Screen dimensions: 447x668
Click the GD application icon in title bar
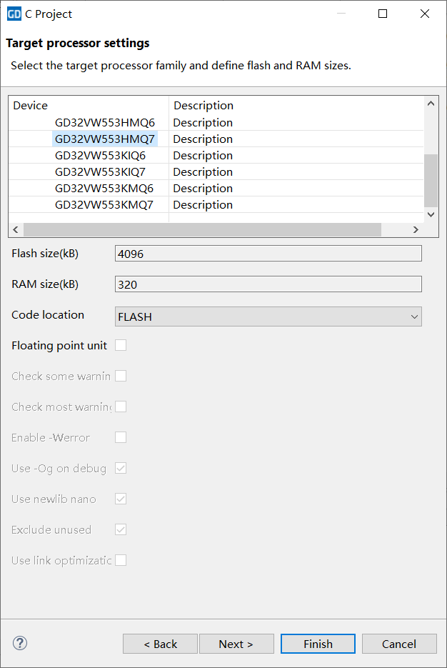point(14,14)
